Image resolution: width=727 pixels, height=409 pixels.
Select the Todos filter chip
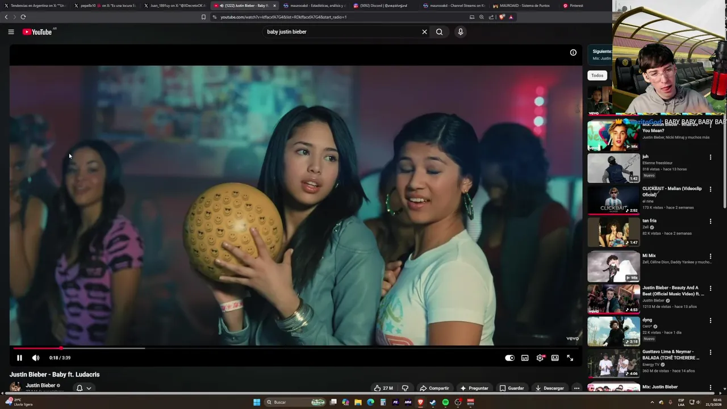pyautogui.click(x=597, y=75)
